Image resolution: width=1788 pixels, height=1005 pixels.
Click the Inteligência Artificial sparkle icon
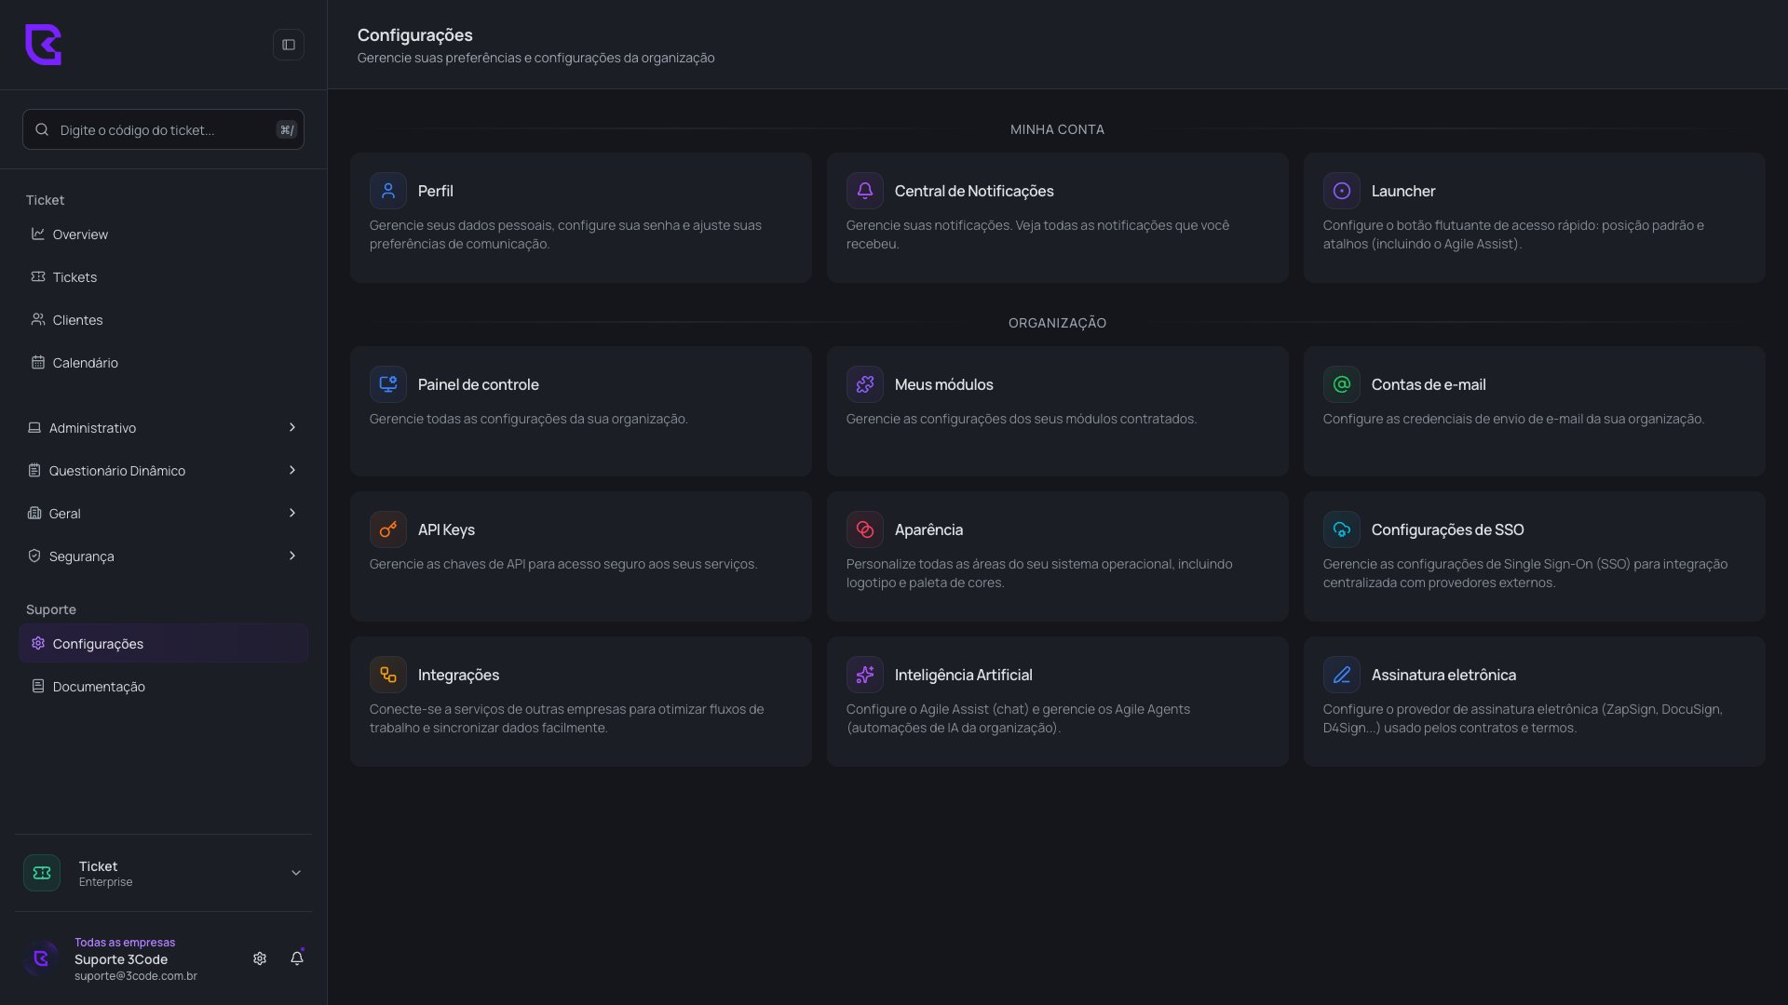865,675
